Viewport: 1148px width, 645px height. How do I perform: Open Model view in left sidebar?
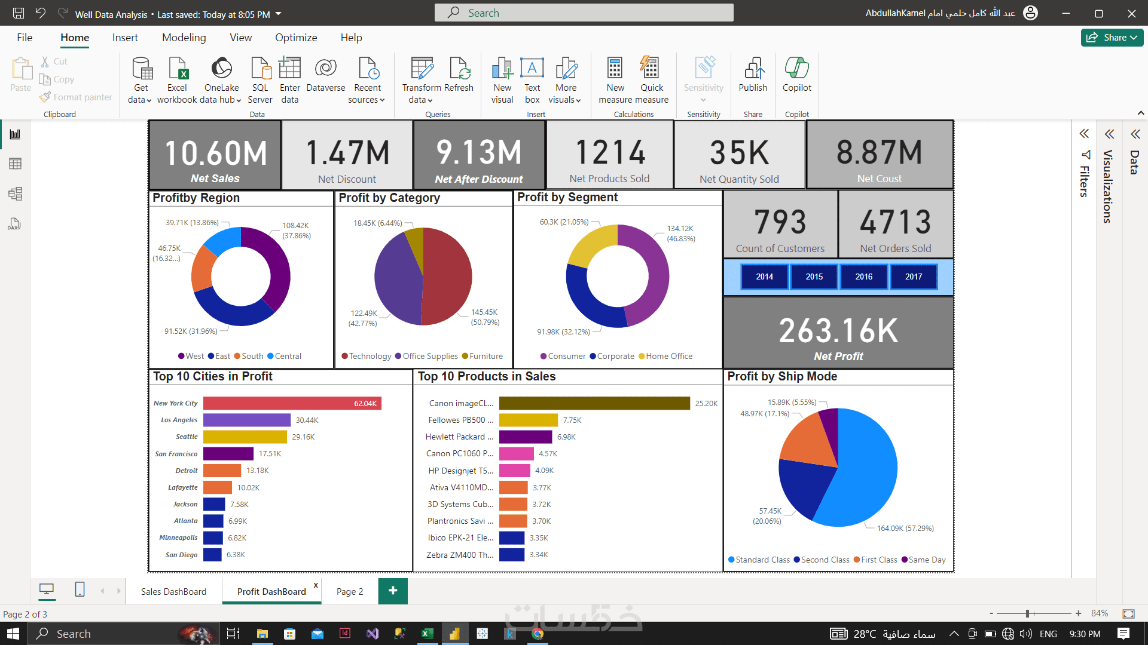tap(16, 193)
